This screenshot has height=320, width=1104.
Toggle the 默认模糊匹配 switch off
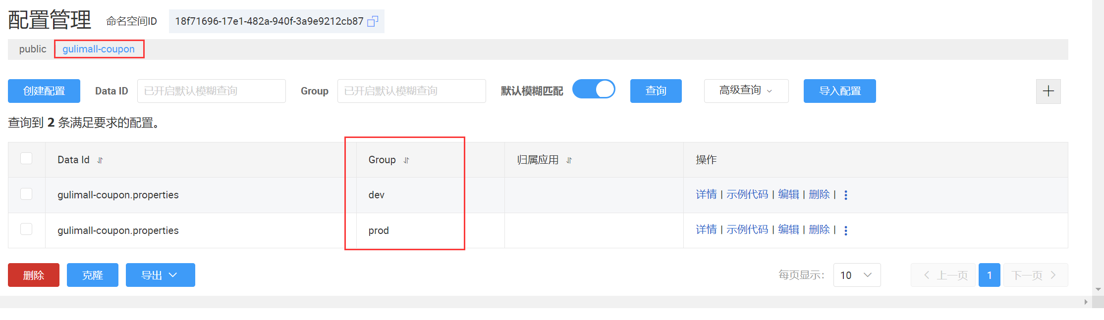tap(594, 90)
